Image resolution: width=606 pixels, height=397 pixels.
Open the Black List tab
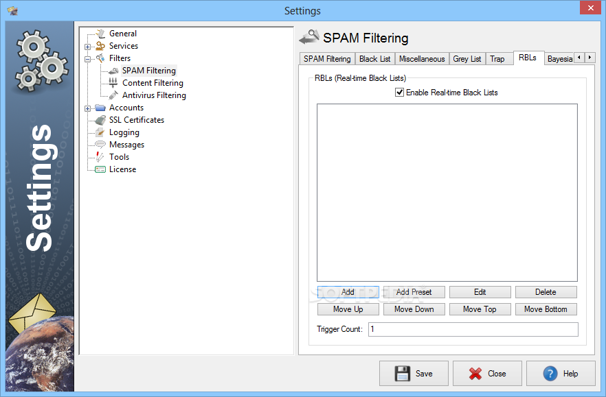click(374, 59)
